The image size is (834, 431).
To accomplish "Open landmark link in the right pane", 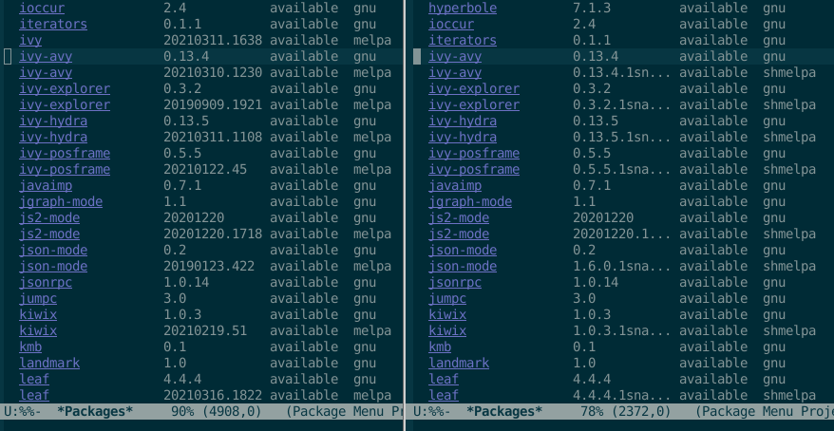I will click(459, 363).
